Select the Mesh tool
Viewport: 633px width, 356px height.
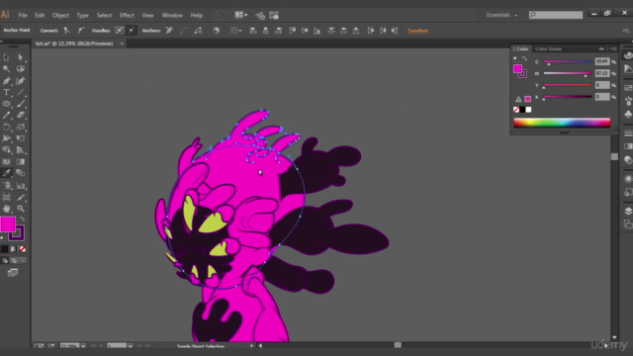(7, 161)
